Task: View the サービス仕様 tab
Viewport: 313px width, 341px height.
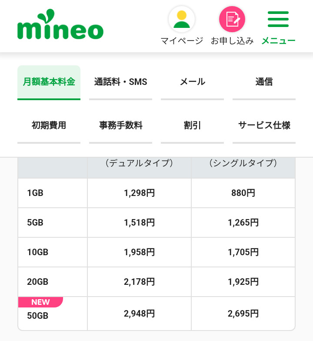Action: pyautogui.click(x=264, y=125)
